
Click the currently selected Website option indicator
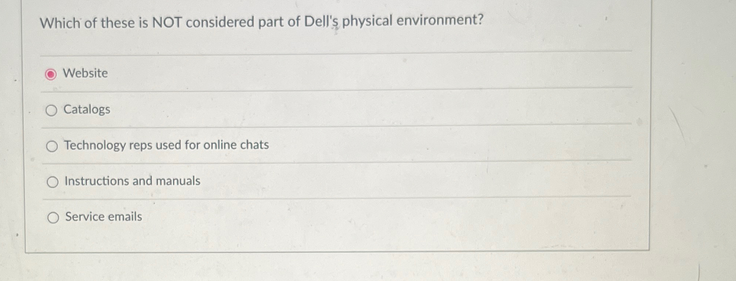click(51, 74)
